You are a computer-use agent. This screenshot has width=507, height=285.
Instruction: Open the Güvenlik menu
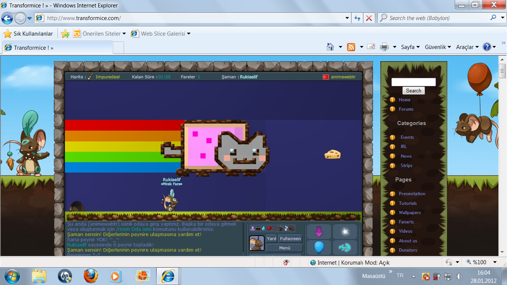coord(438,47)
